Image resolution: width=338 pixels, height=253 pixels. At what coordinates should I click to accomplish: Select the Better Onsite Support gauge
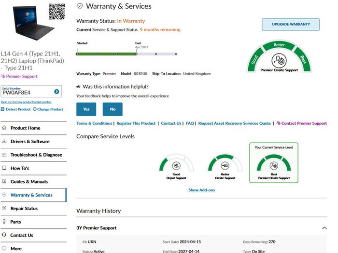coord(225,167)
